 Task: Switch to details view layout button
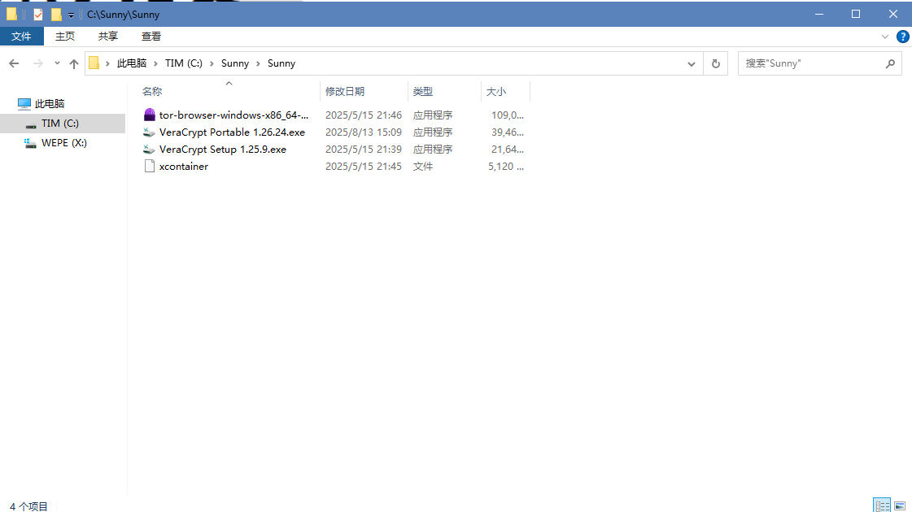(x=882, y=505)
